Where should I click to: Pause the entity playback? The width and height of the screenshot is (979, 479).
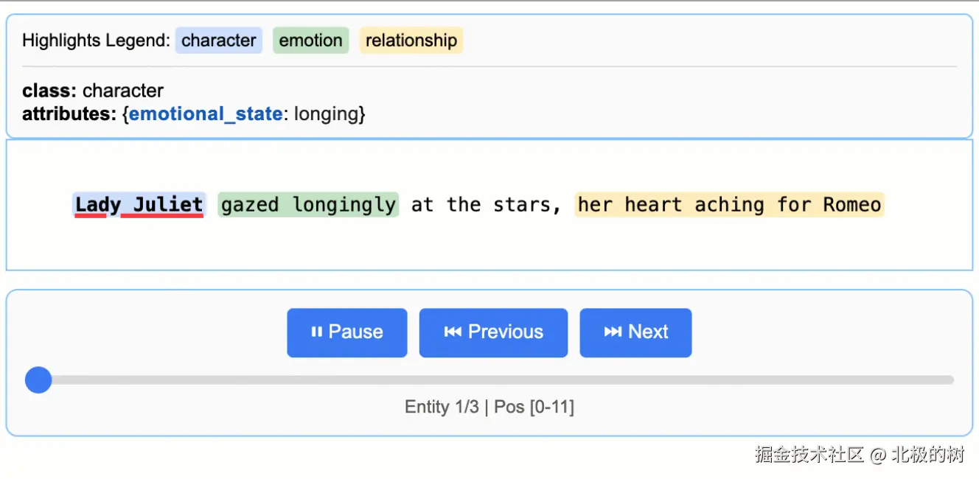346,332
